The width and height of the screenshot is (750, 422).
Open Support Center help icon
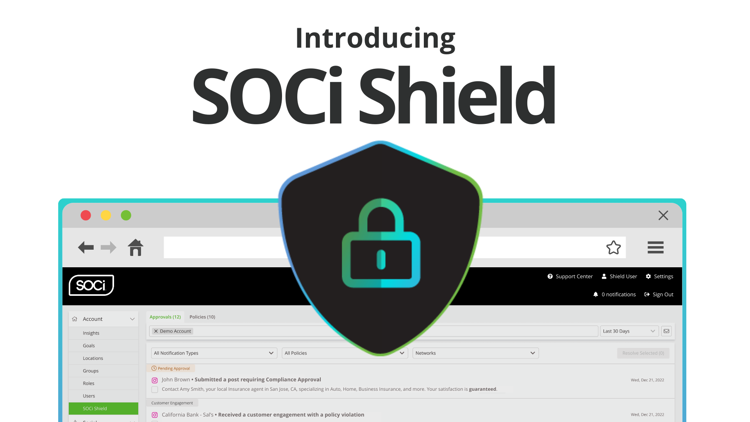(x=550, y=276)
